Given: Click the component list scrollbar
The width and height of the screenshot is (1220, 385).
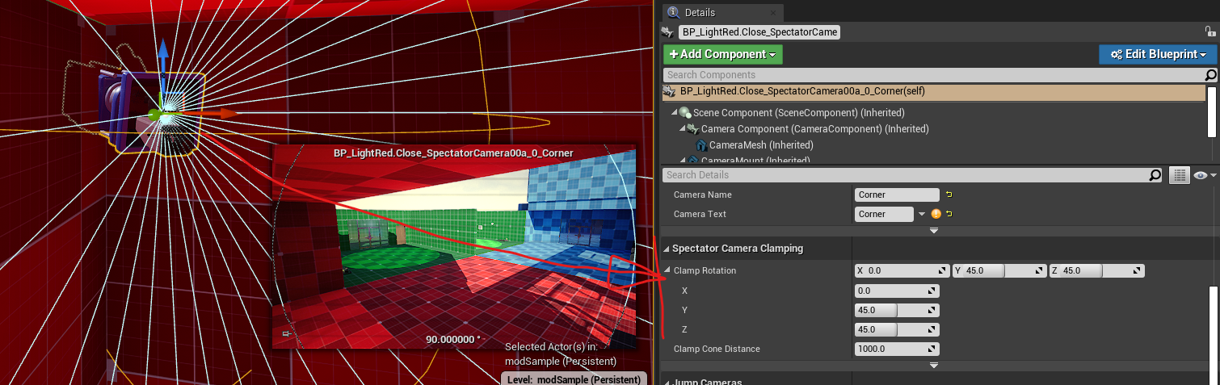Looking at the screenshot, I should point(1212,111).
